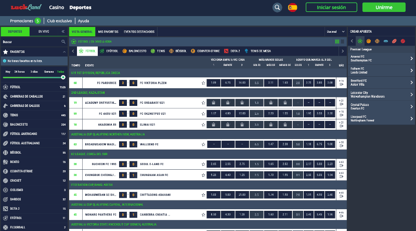416x231 pixels.
Task: Click the LuckLand logo
Action: (26, 7)
